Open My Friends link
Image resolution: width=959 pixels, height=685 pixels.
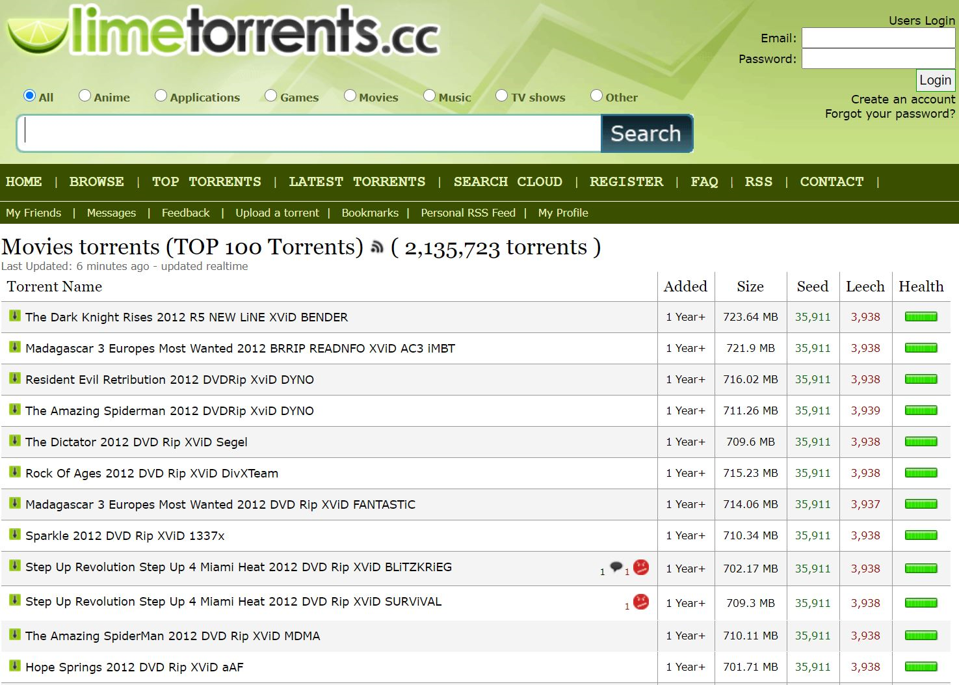pyautogui.click(x=34, y=213)
